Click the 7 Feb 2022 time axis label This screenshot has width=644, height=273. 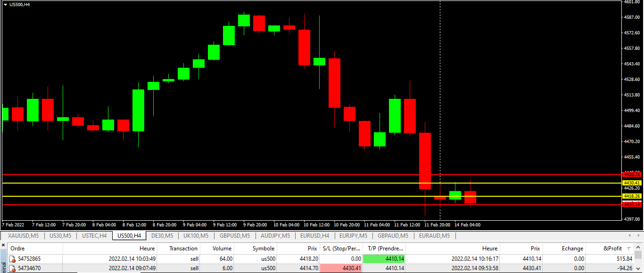pos(14,225)
